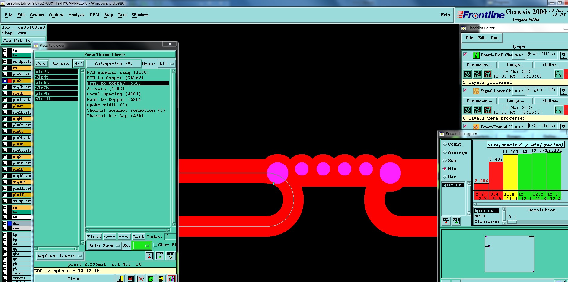This screenshot has height=282, width=568.
Task: Run the Board-Drill check using first runner icon
Action: click(x=467, y=74)
